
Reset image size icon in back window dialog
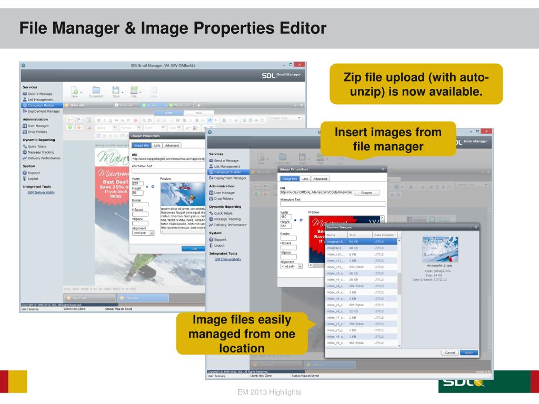[153, 187]
